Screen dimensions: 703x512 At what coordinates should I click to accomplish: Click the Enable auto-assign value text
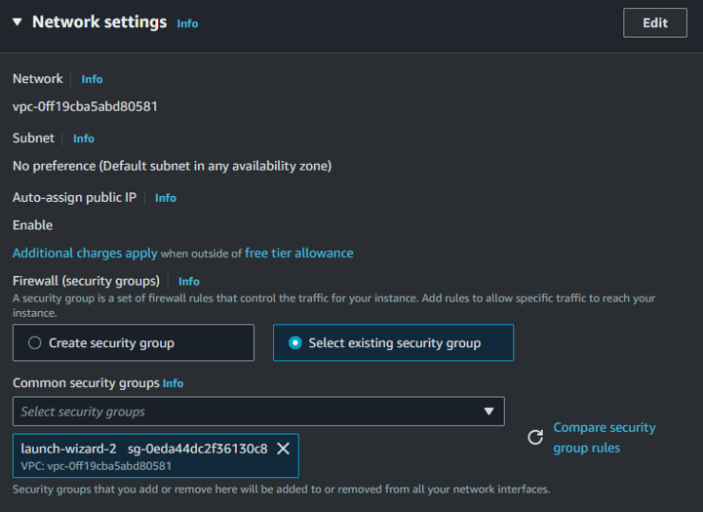(x=33, y=225)
